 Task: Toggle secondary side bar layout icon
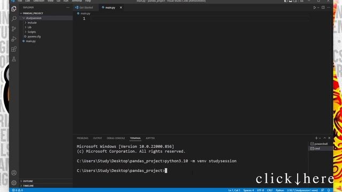pyautogui.click(x=296, y=1)
